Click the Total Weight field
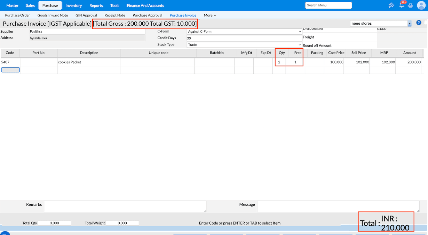This screenshot has width=428, height=235. 122,223
